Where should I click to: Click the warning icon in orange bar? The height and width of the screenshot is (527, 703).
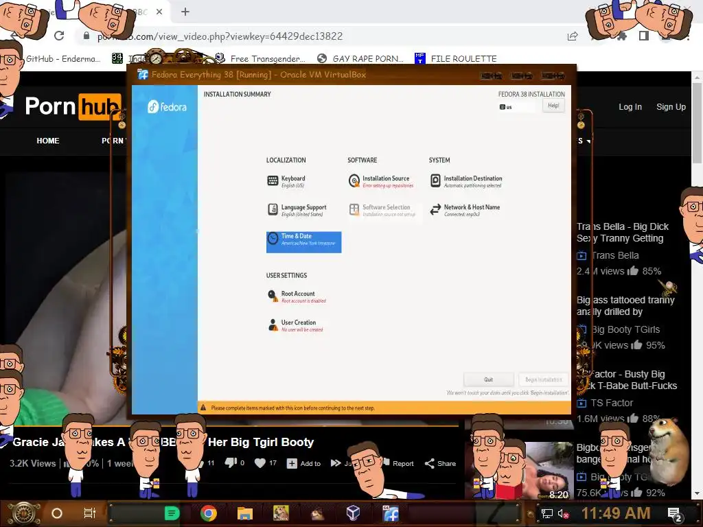203,408
